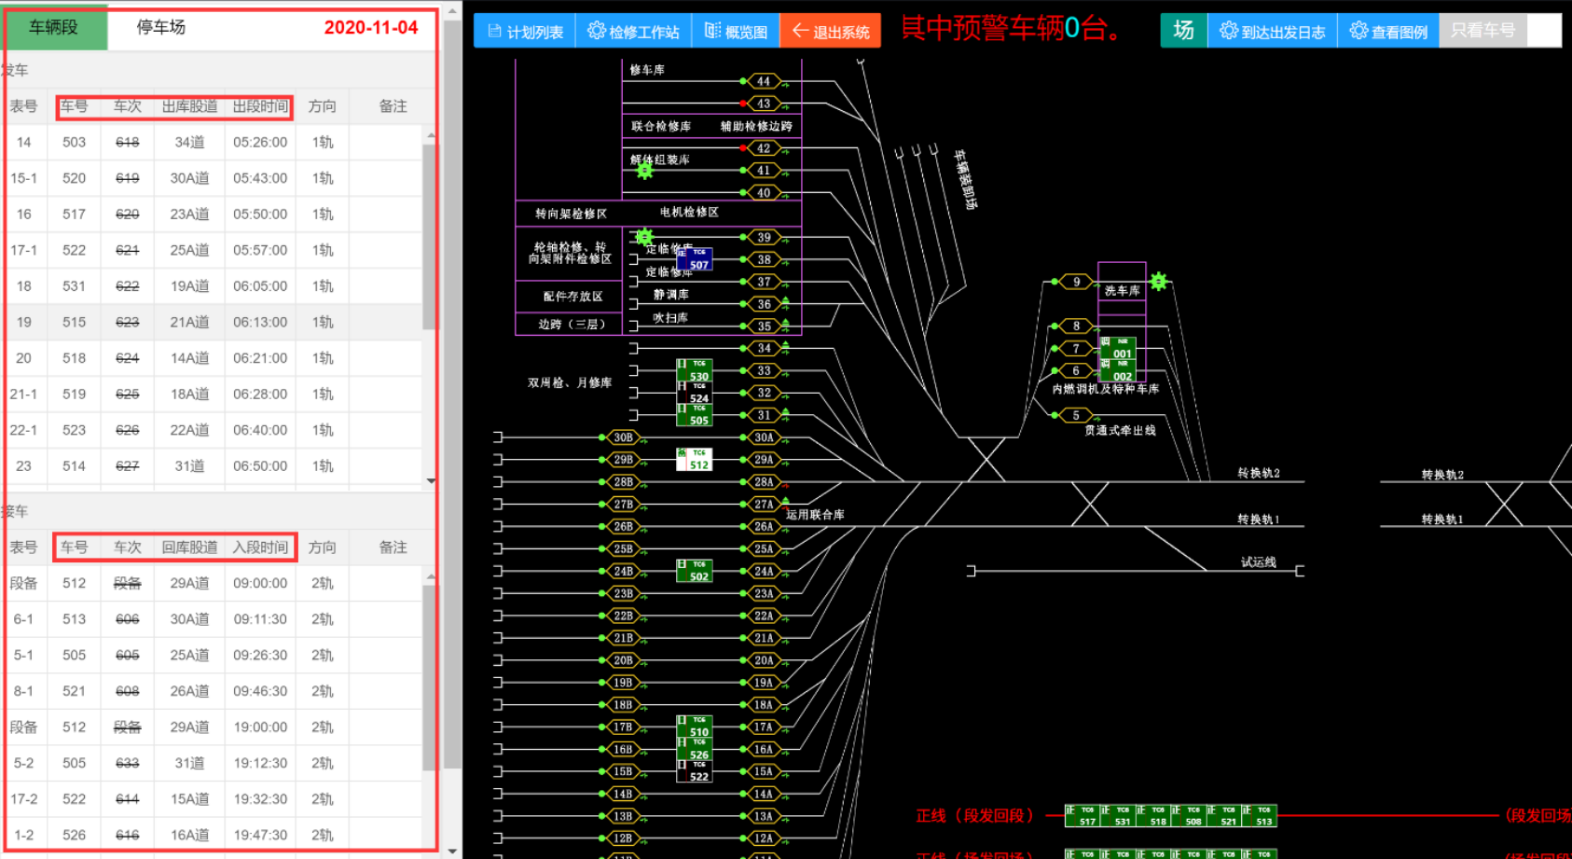Switch to the 车辆段 tab
This screenshot has height=859, width=1572.
[x=54, y=28]
